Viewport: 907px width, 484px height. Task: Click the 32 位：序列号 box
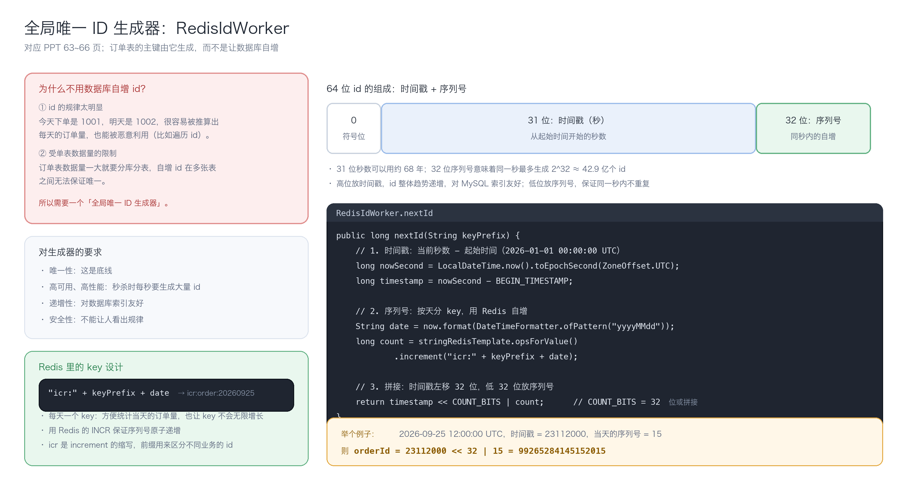pos(813,128)
